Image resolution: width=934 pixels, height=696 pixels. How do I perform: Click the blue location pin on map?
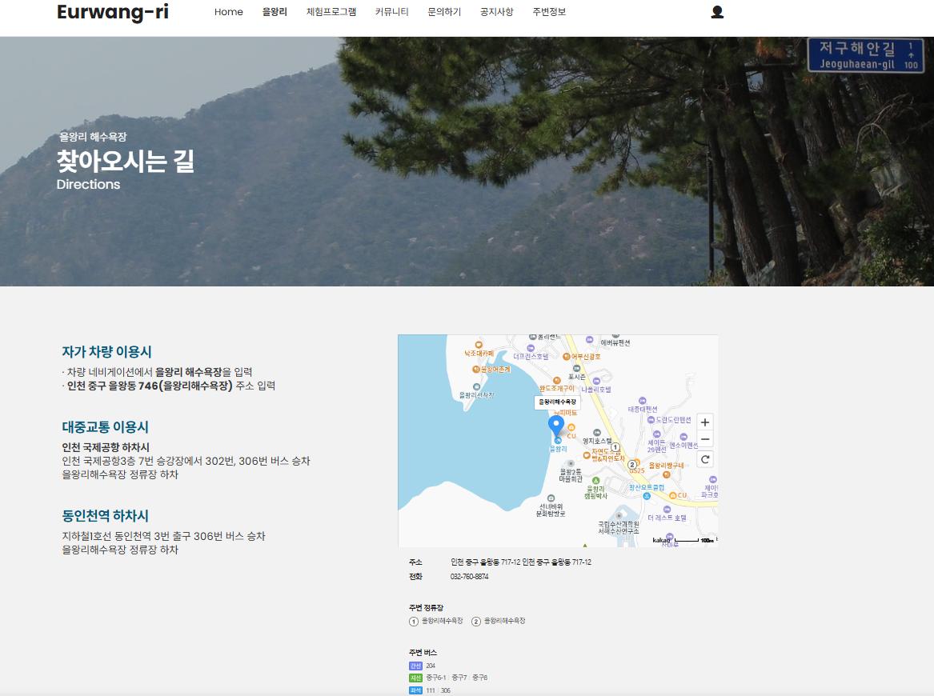pos(556,426)
